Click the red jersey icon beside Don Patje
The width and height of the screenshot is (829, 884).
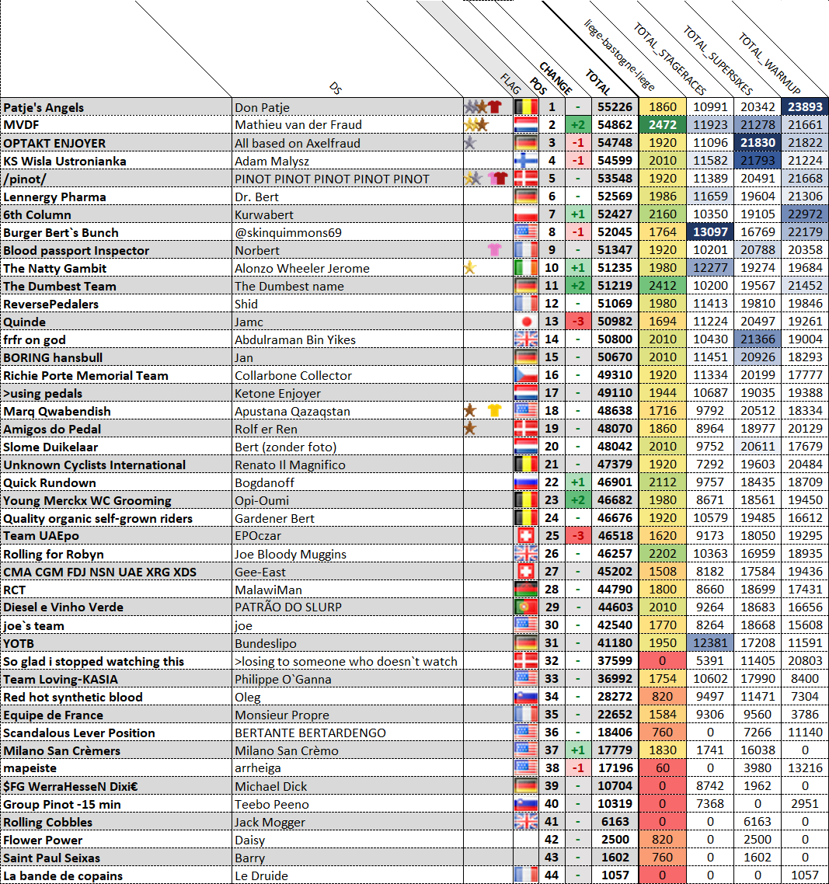click(495, 106)
